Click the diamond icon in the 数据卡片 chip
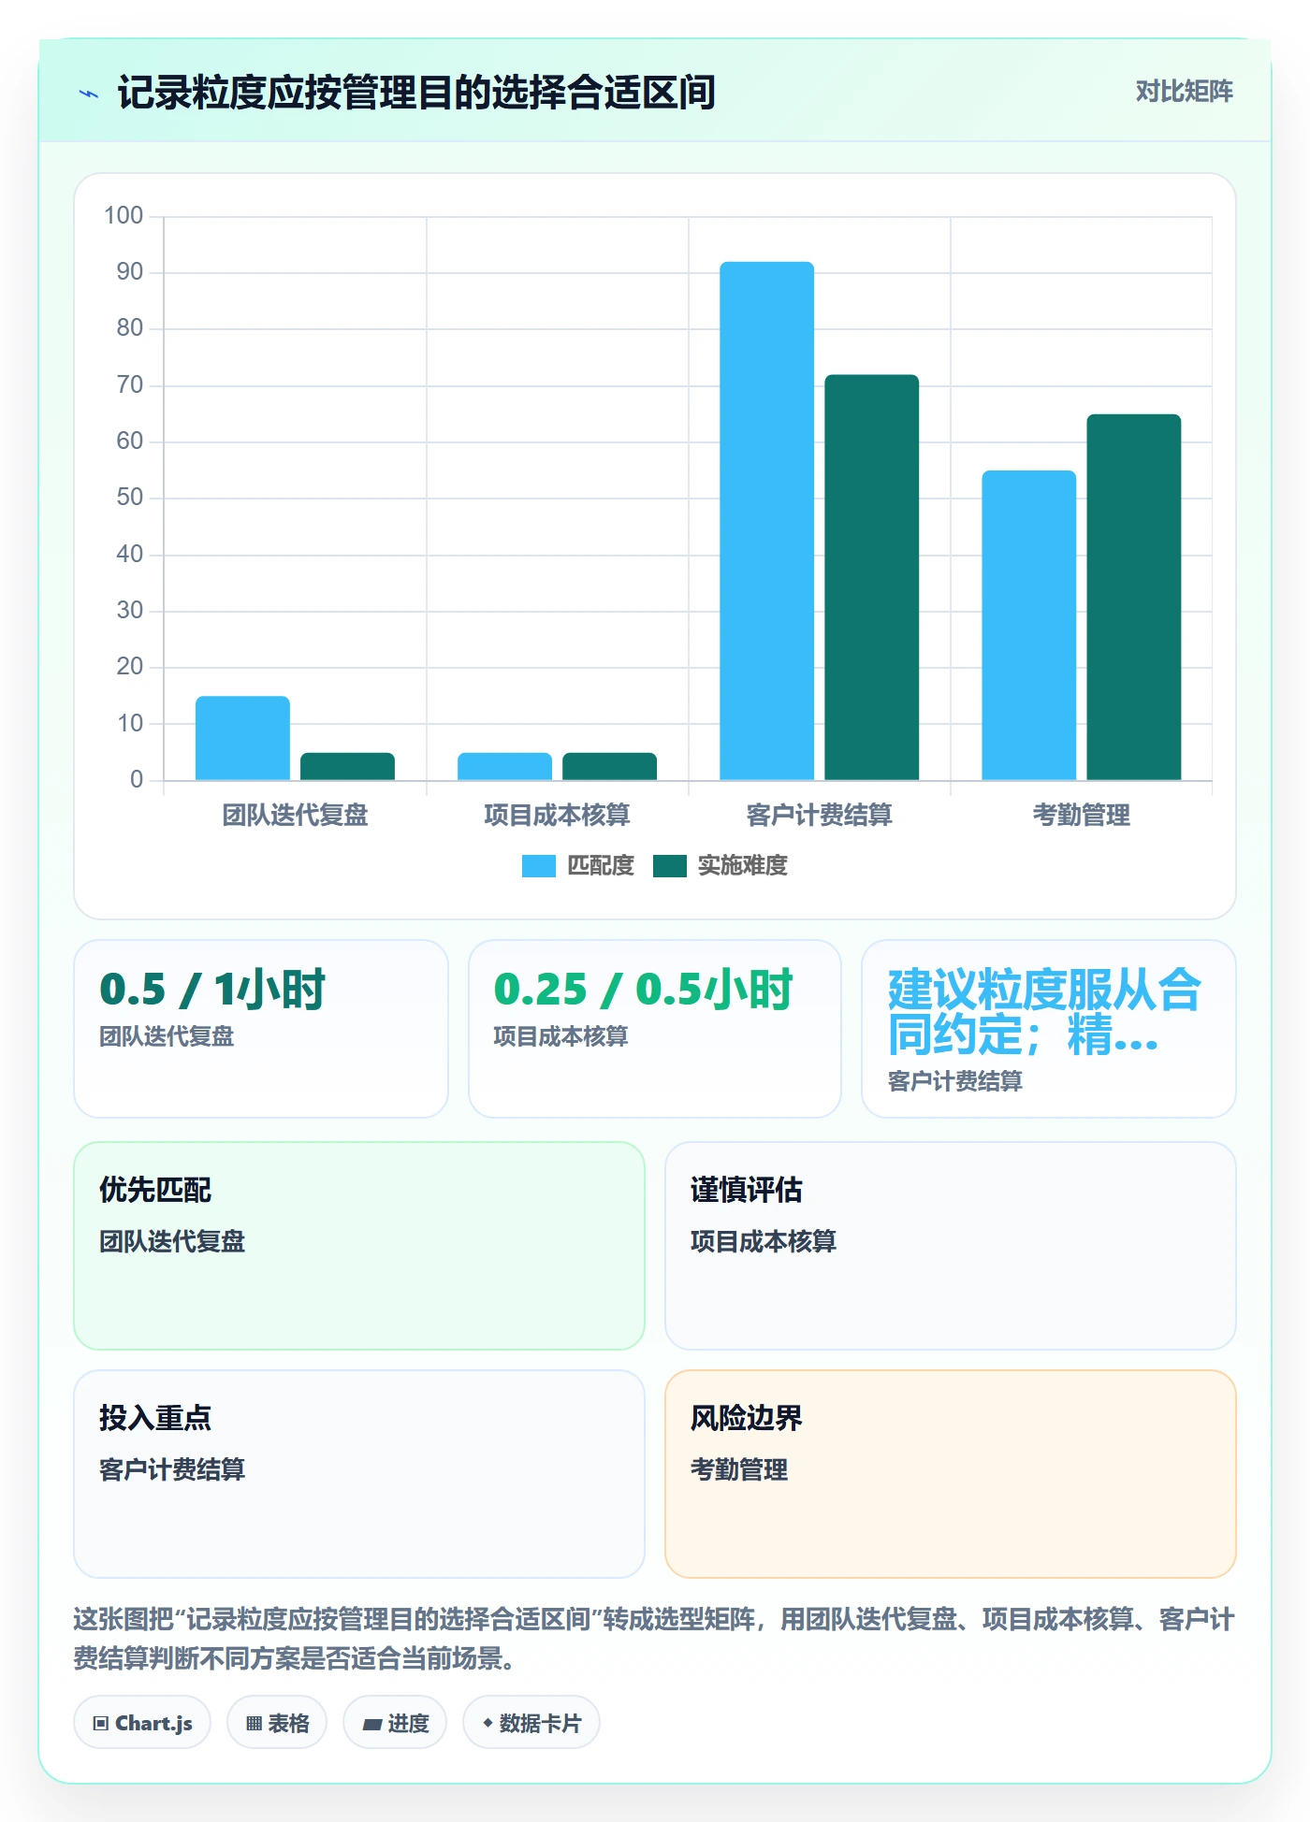Viewport: 1310px width, 1822px height. [488, 1723]
